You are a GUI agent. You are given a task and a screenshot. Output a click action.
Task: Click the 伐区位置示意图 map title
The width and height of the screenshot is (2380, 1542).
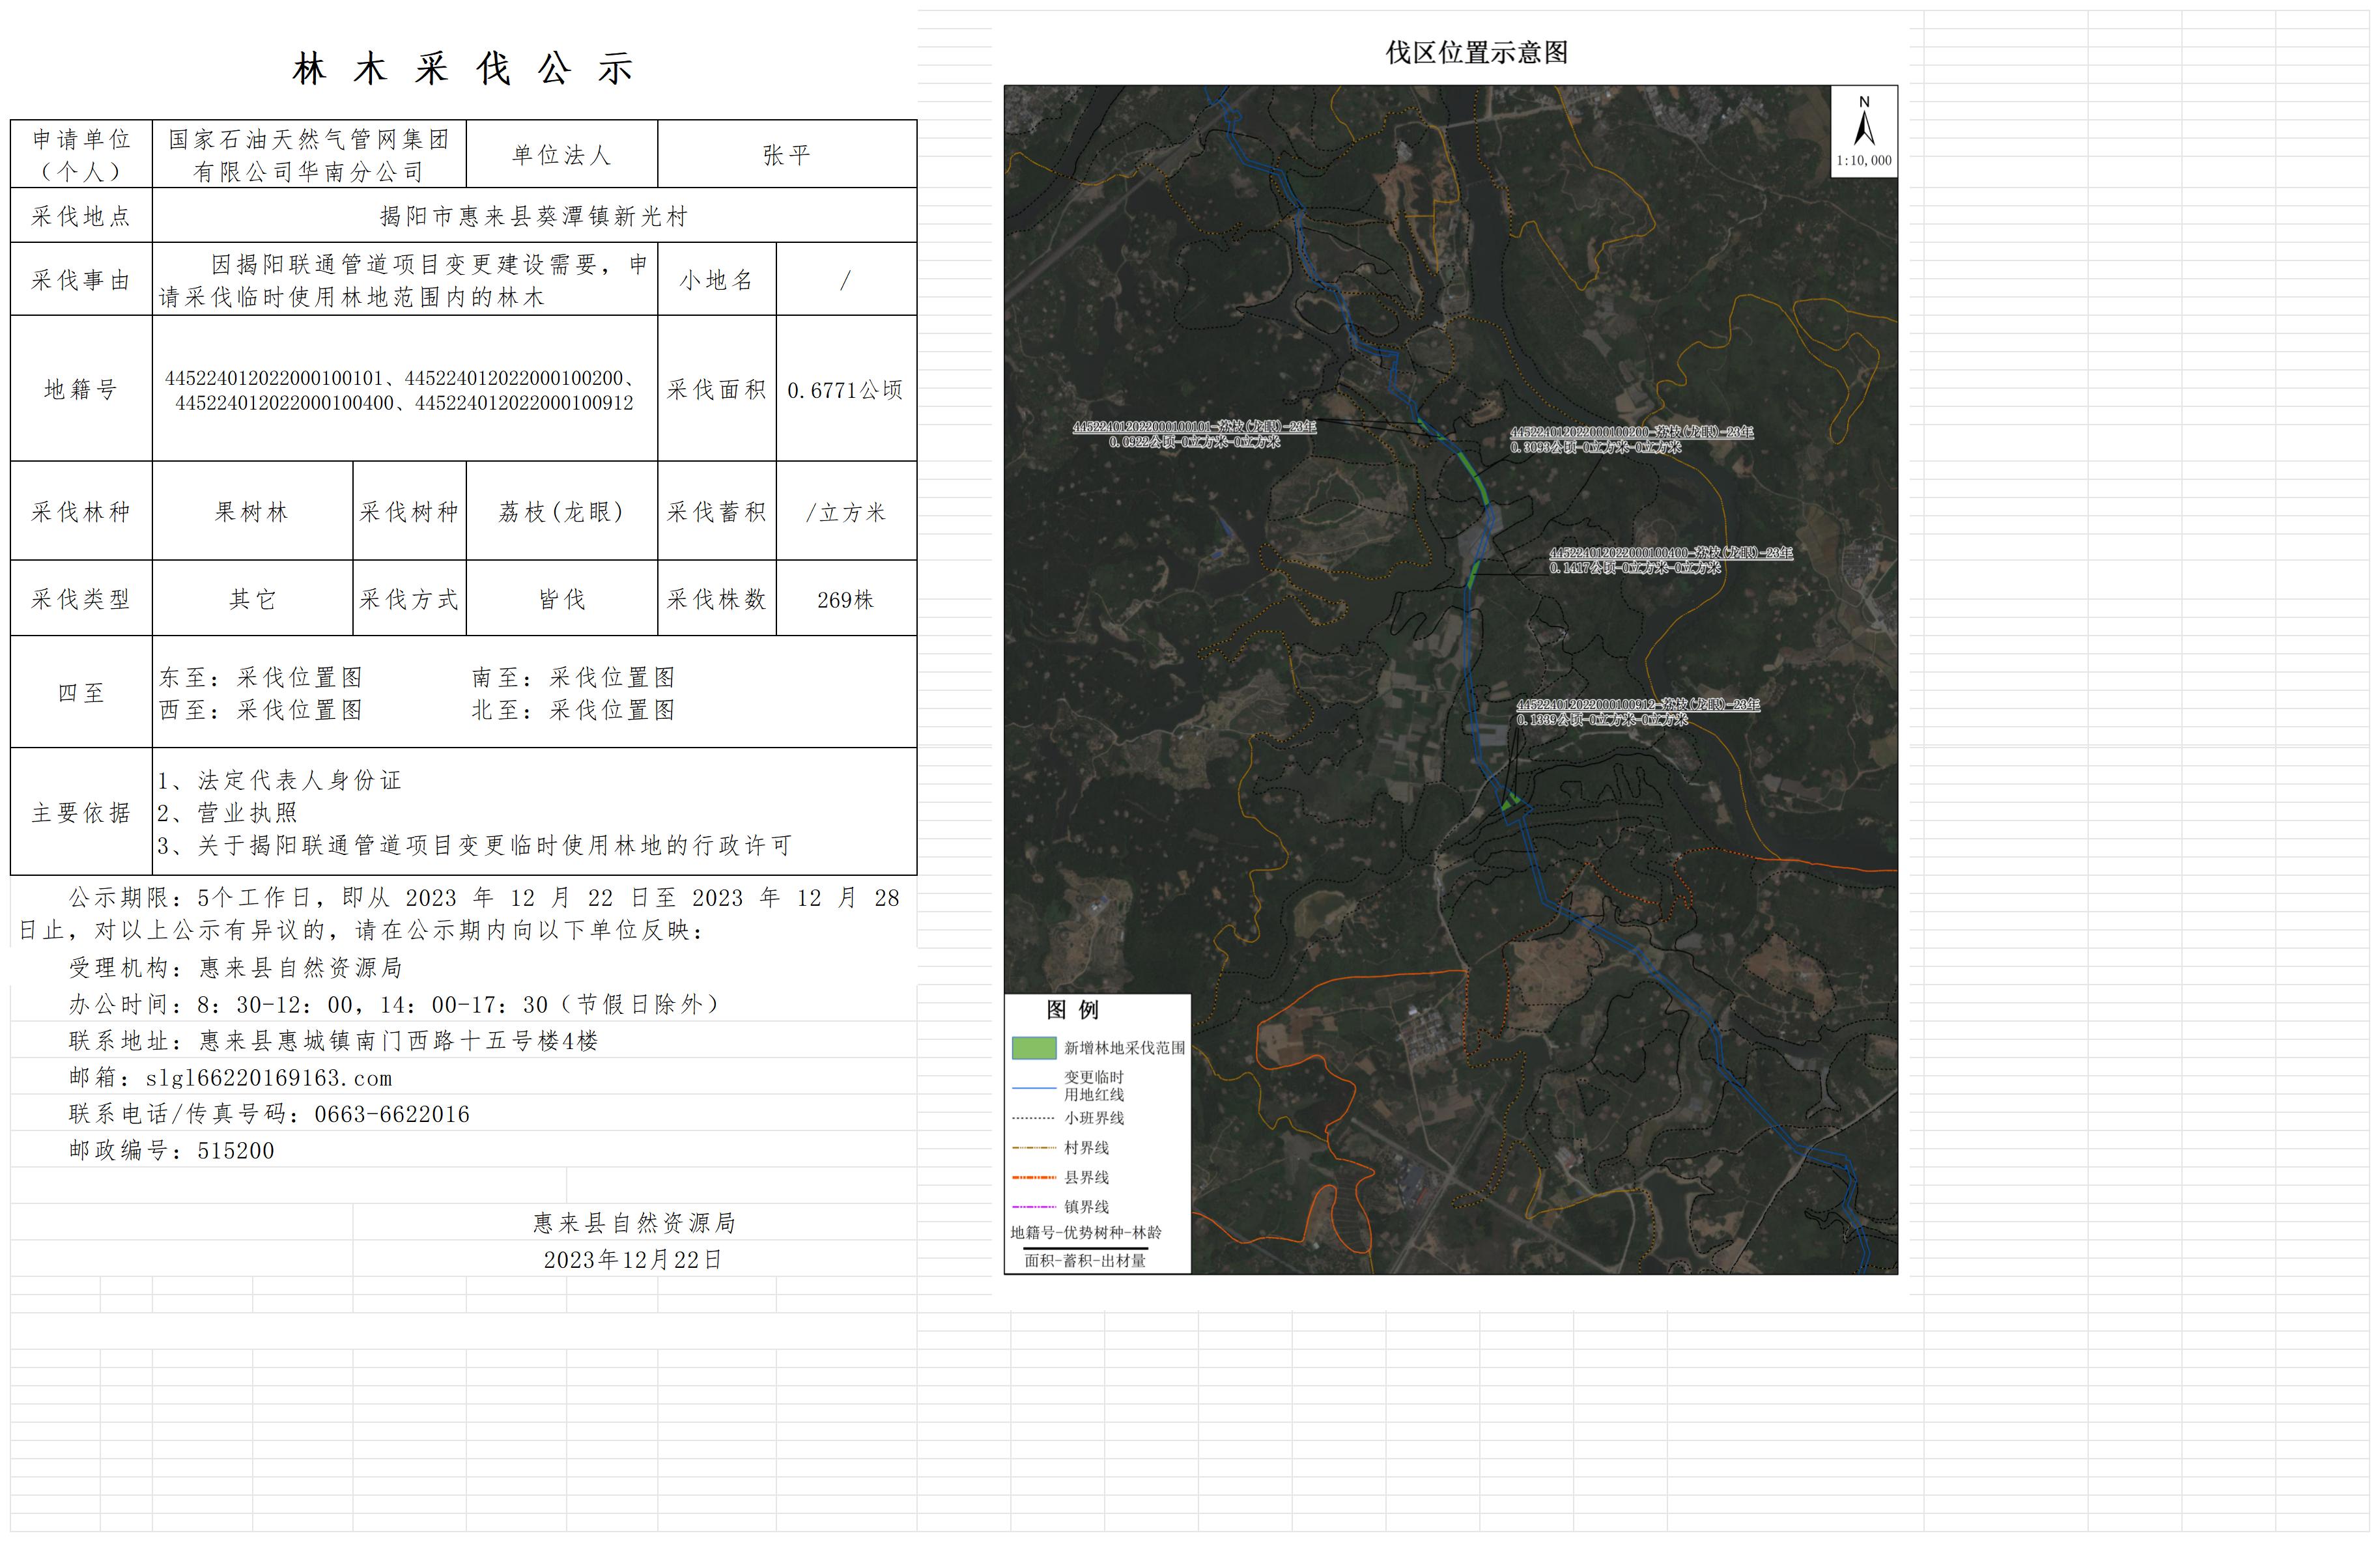pyautogui.click(x=1476, y=53)
